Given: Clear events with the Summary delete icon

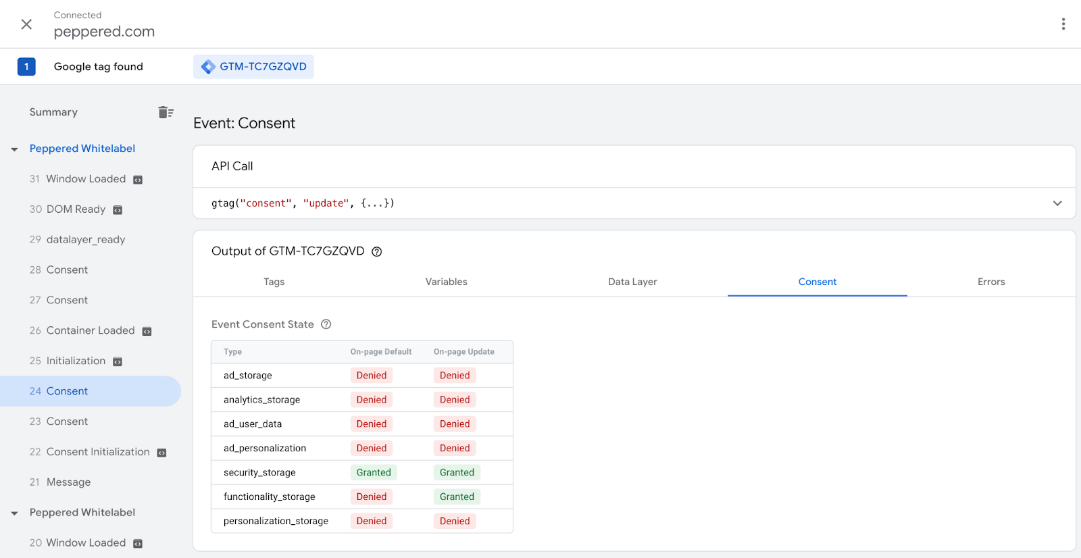Looking at the screenshot, I should pos(166,112).
